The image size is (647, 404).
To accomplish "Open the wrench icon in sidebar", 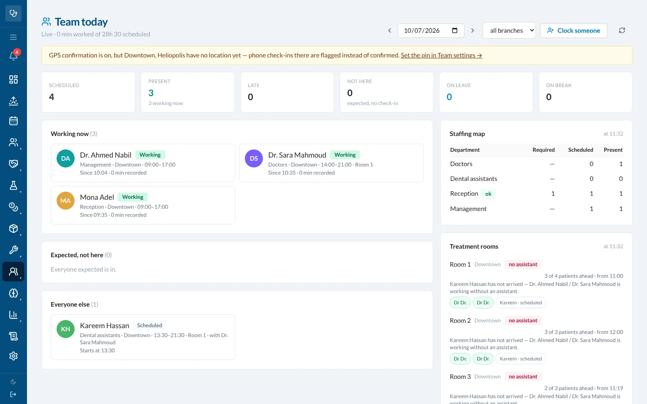I will coord(13,250).
